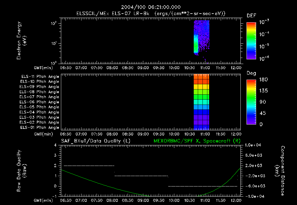Click the Deg pitch angle color bar
The image size is (297, 205).
point(251,102)
